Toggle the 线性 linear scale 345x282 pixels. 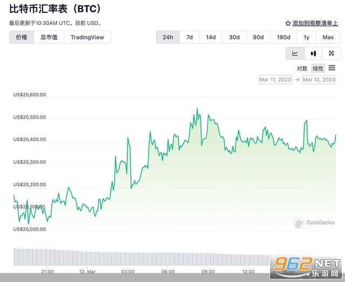point(318,68)
